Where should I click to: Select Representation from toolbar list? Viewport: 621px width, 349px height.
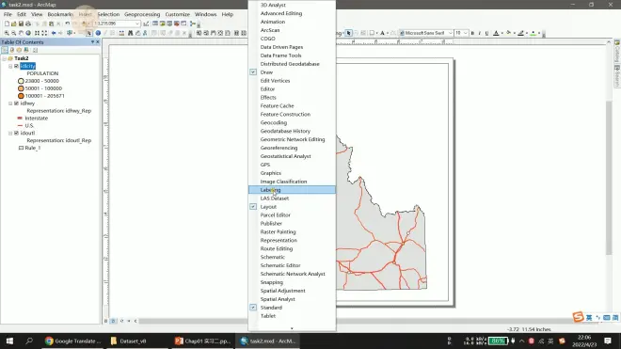click(292, 241)
